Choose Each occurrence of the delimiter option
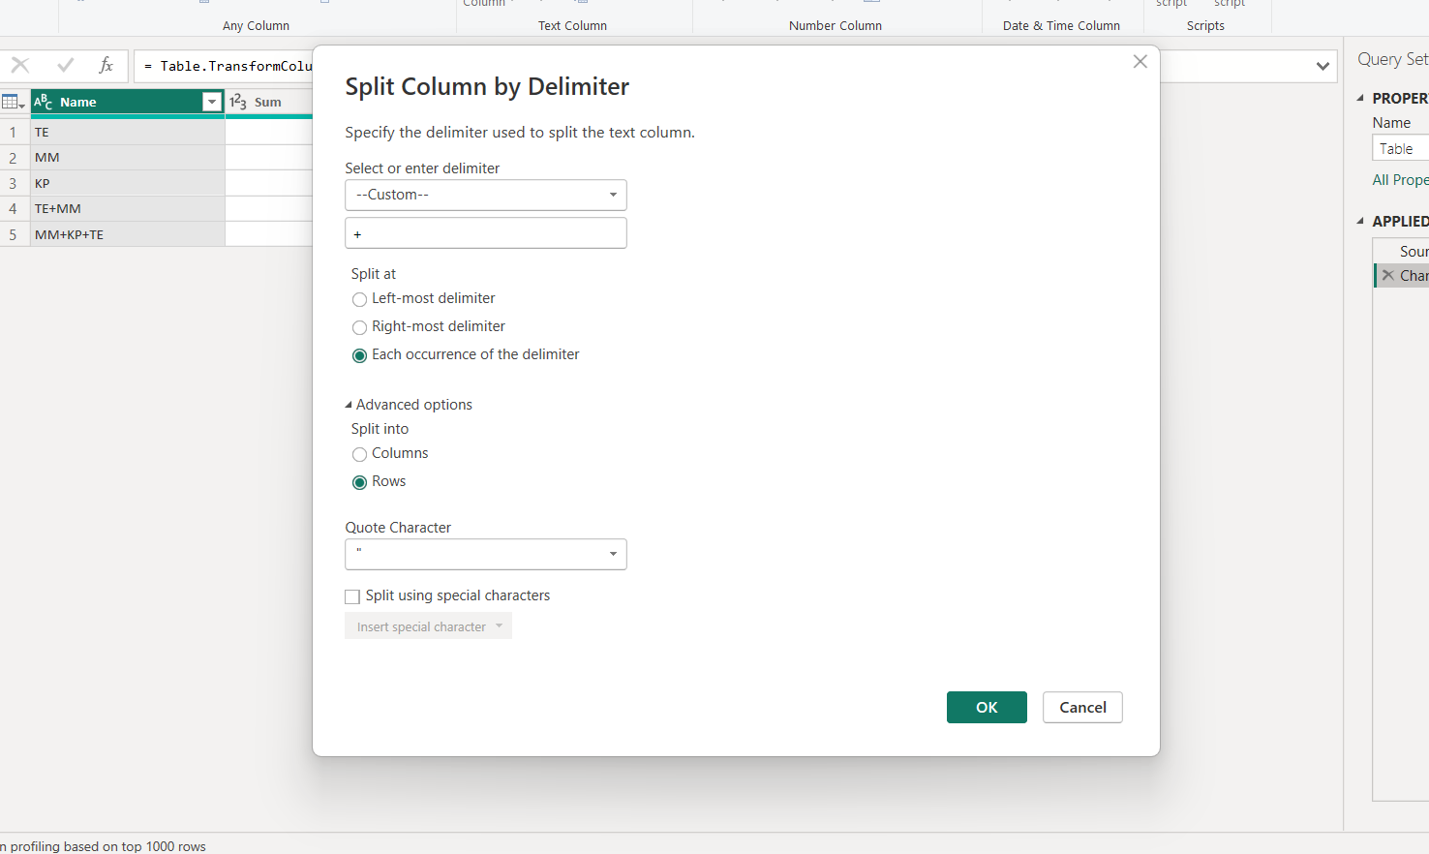Viewport: 1429px width, 854px height. pyautogui.click(x=359, y=355)
